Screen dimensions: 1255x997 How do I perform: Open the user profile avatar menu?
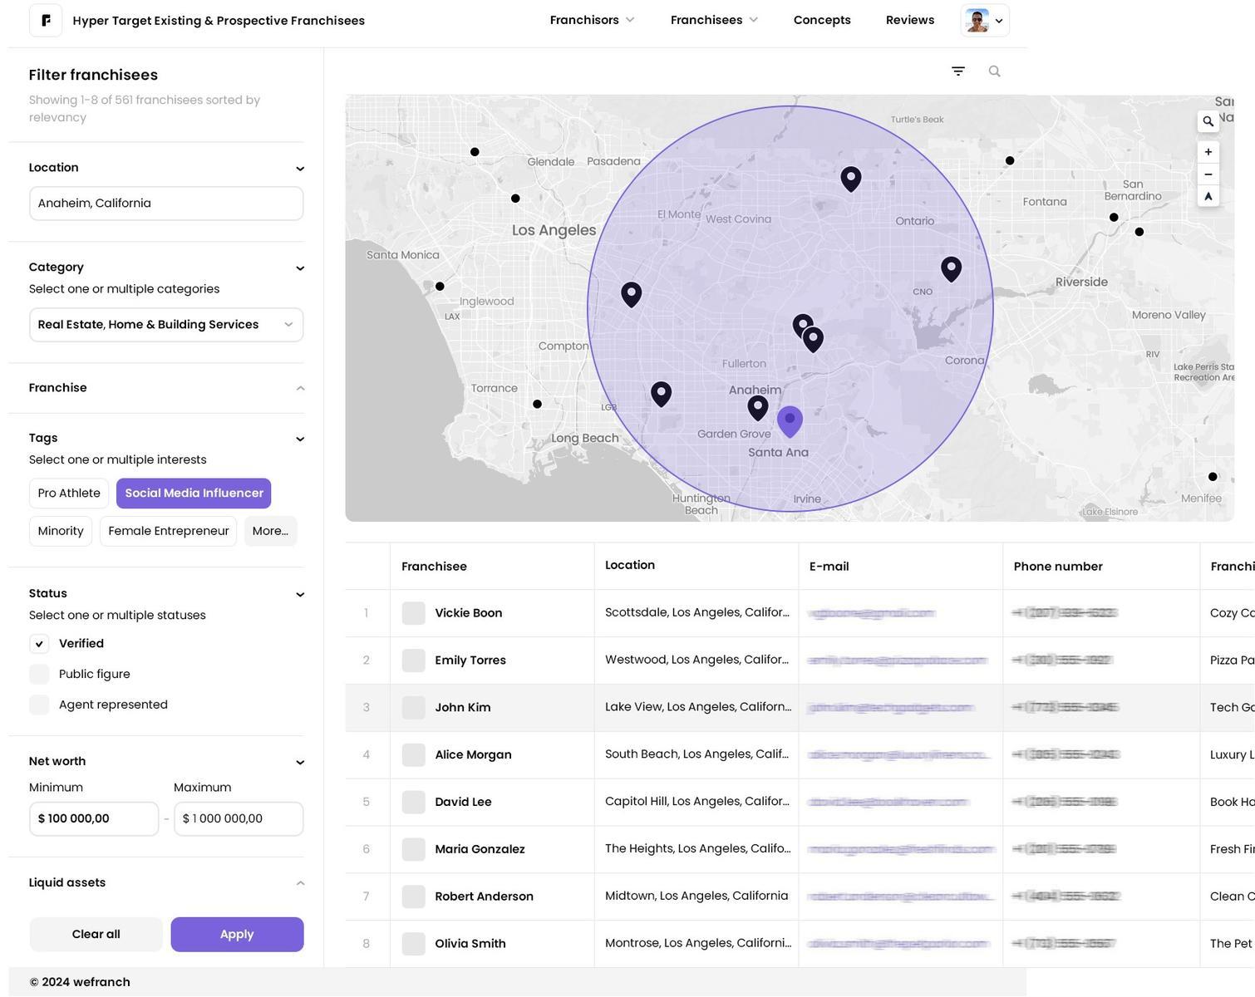986,20
